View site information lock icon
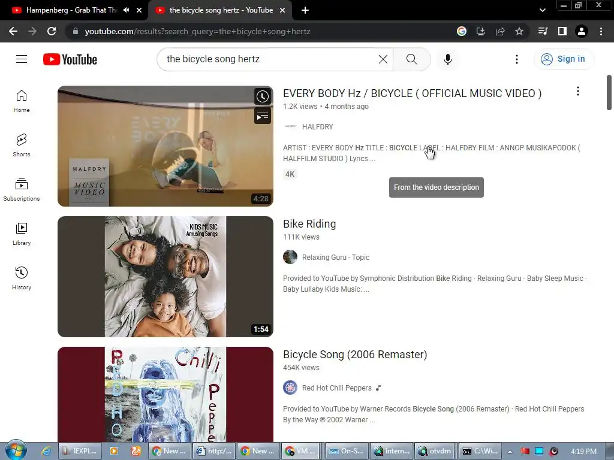This screenshot has height=460, width=614. pyautogui.click(x=75, y=31)
